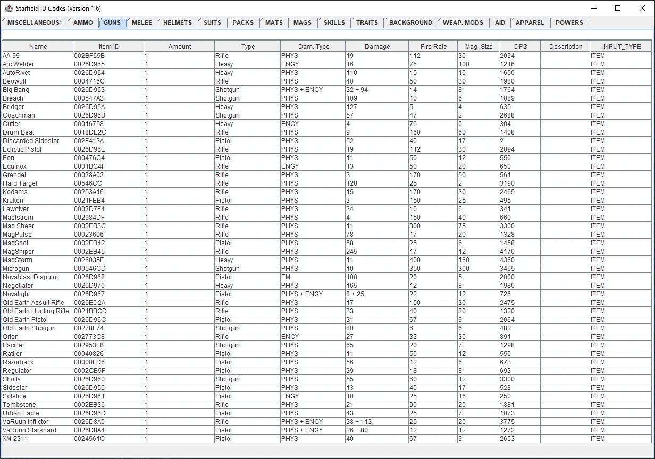655x459 pixels.
Task: Select the Maelstrom weapon name
Action: pyautogui.click(x=18, y=218)
